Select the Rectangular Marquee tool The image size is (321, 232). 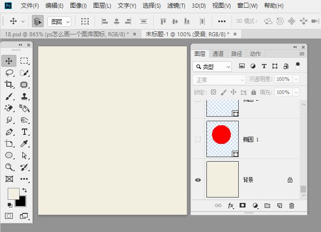pyautogui.click(x=24, y=61)
